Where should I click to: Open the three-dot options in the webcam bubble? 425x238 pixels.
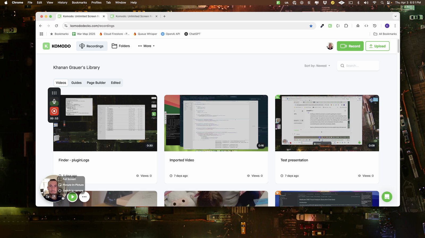pos(60,197)
